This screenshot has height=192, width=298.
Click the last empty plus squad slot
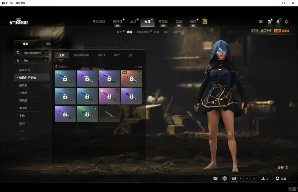254,179
